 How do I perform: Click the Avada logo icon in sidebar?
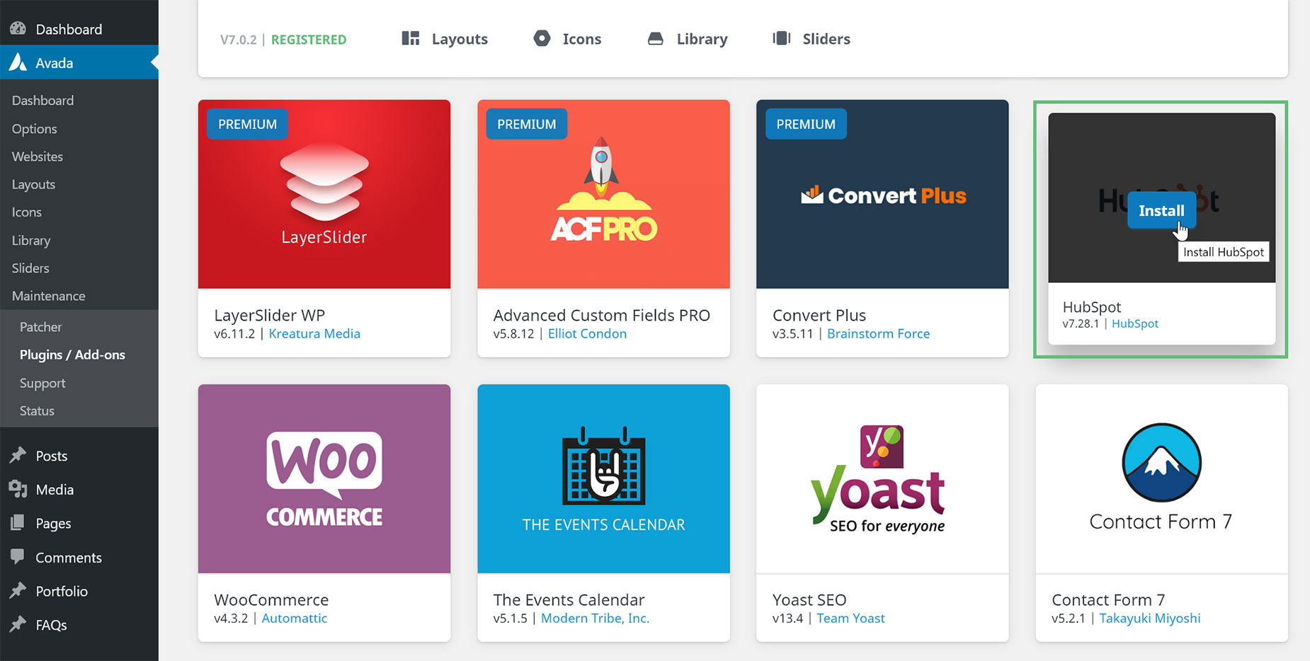pyautogui.click(x=18, y=62)
